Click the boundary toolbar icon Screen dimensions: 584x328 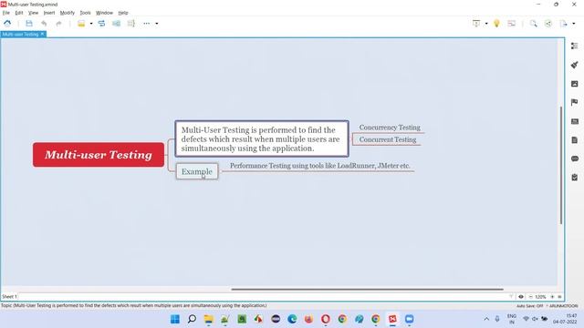click(116, 24)
